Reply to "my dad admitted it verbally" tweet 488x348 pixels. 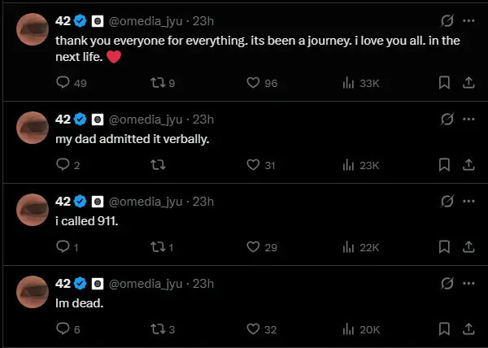[63, 164]
